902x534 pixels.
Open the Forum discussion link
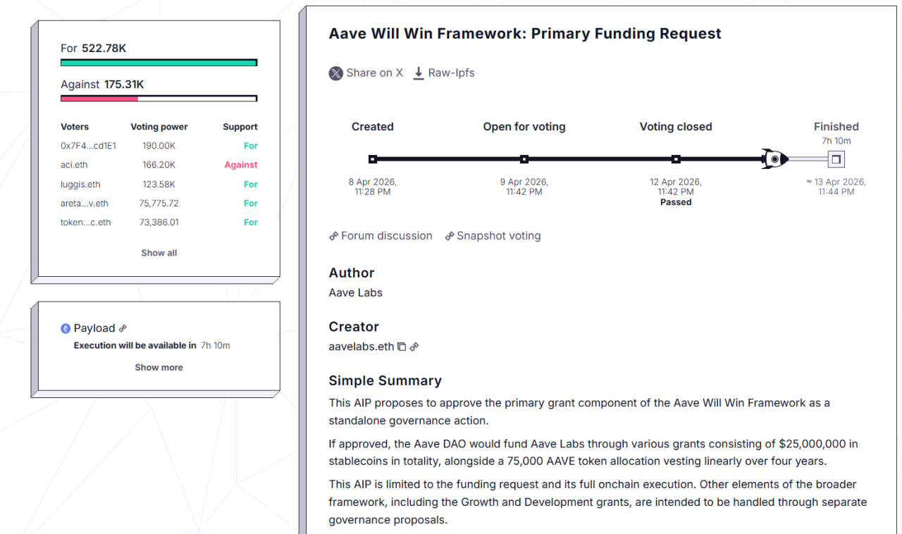pyautogui.click(x=386, y=236)
